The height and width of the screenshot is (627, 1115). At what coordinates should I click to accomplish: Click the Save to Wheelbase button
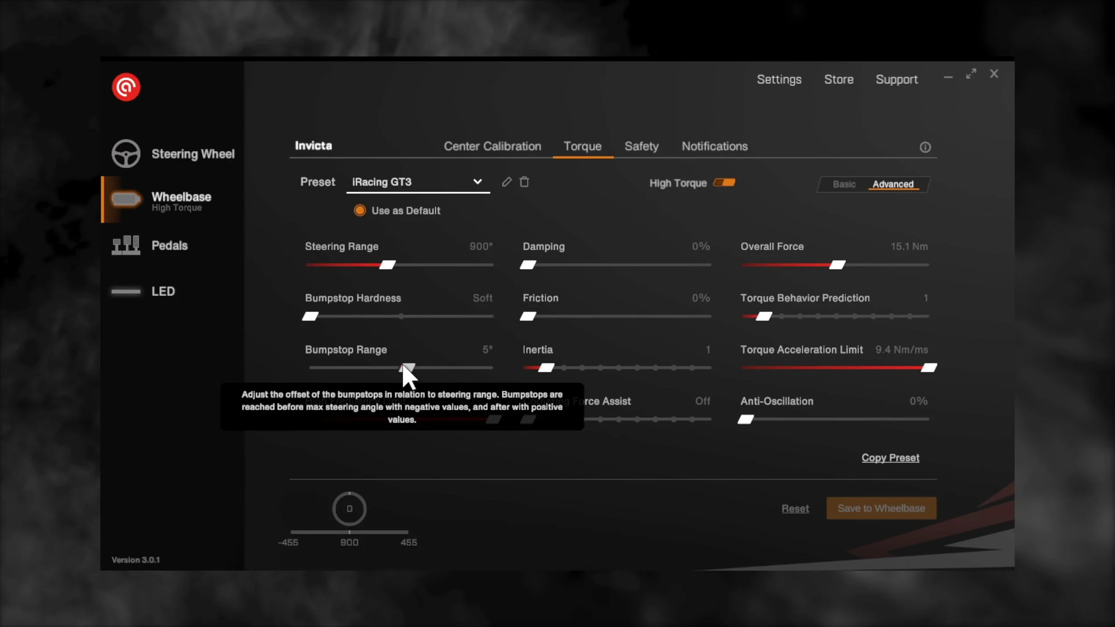click(x=881, y=508)
